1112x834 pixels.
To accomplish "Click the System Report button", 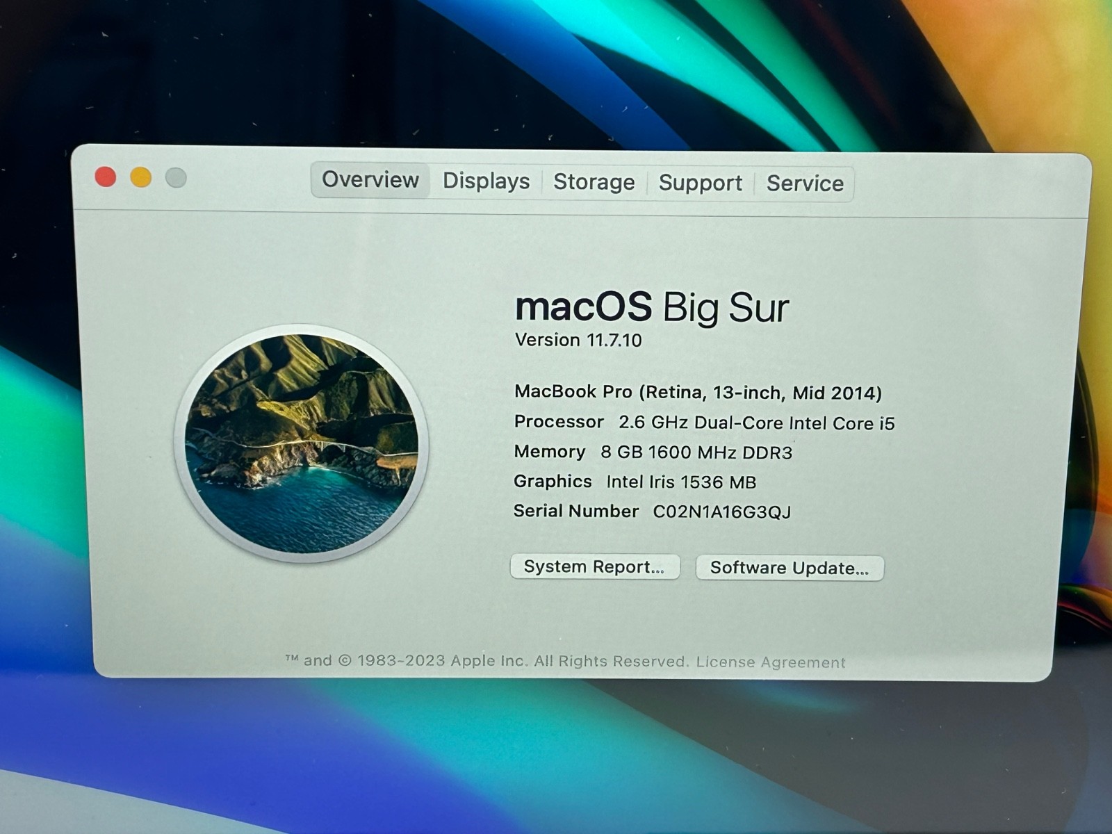I will click(x=594, y=566).
